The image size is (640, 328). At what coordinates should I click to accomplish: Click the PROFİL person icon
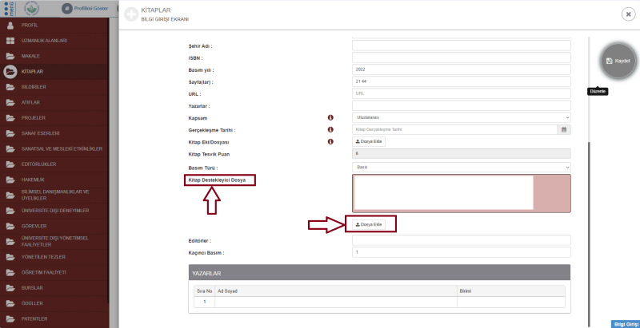pyautogui.click(x=10, y=26)
